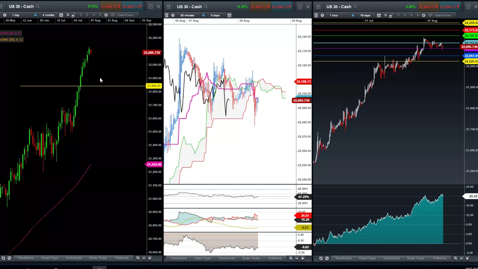Open Chart Type tab in left chart
Screen dimensions: 478x269
click(x=50, y=258)
